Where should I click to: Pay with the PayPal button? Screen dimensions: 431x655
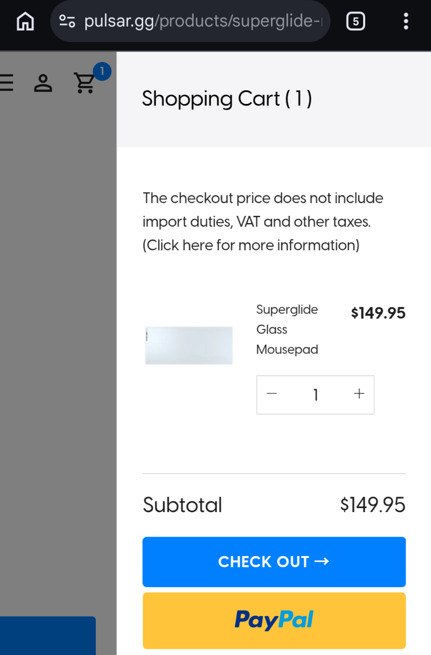tap(274, 621)
